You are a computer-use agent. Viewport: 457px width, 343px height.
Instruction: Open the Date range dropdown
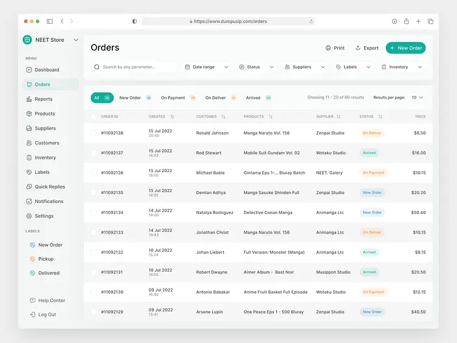(207, 67)
